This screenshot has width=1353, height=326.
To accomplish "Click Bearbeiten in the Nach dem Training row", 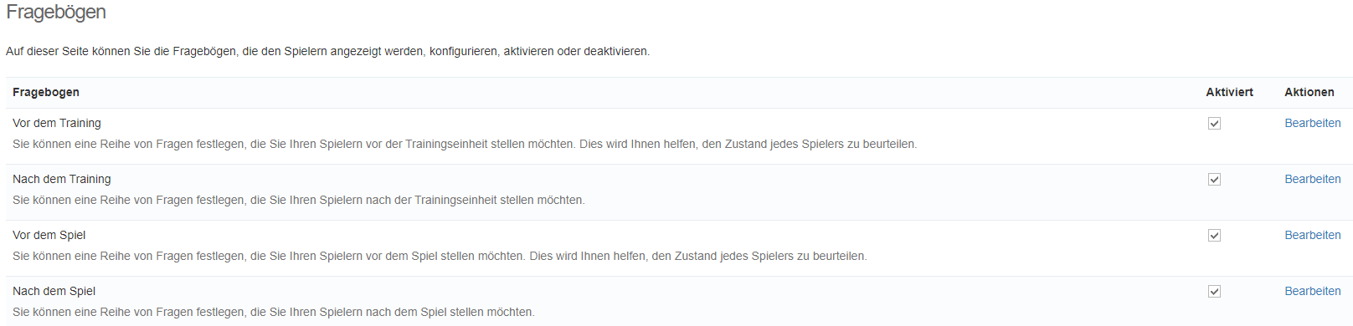I will click(x=1313, y=179).
